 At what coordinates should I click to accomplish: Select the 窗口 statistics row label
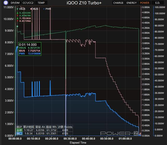19,134
